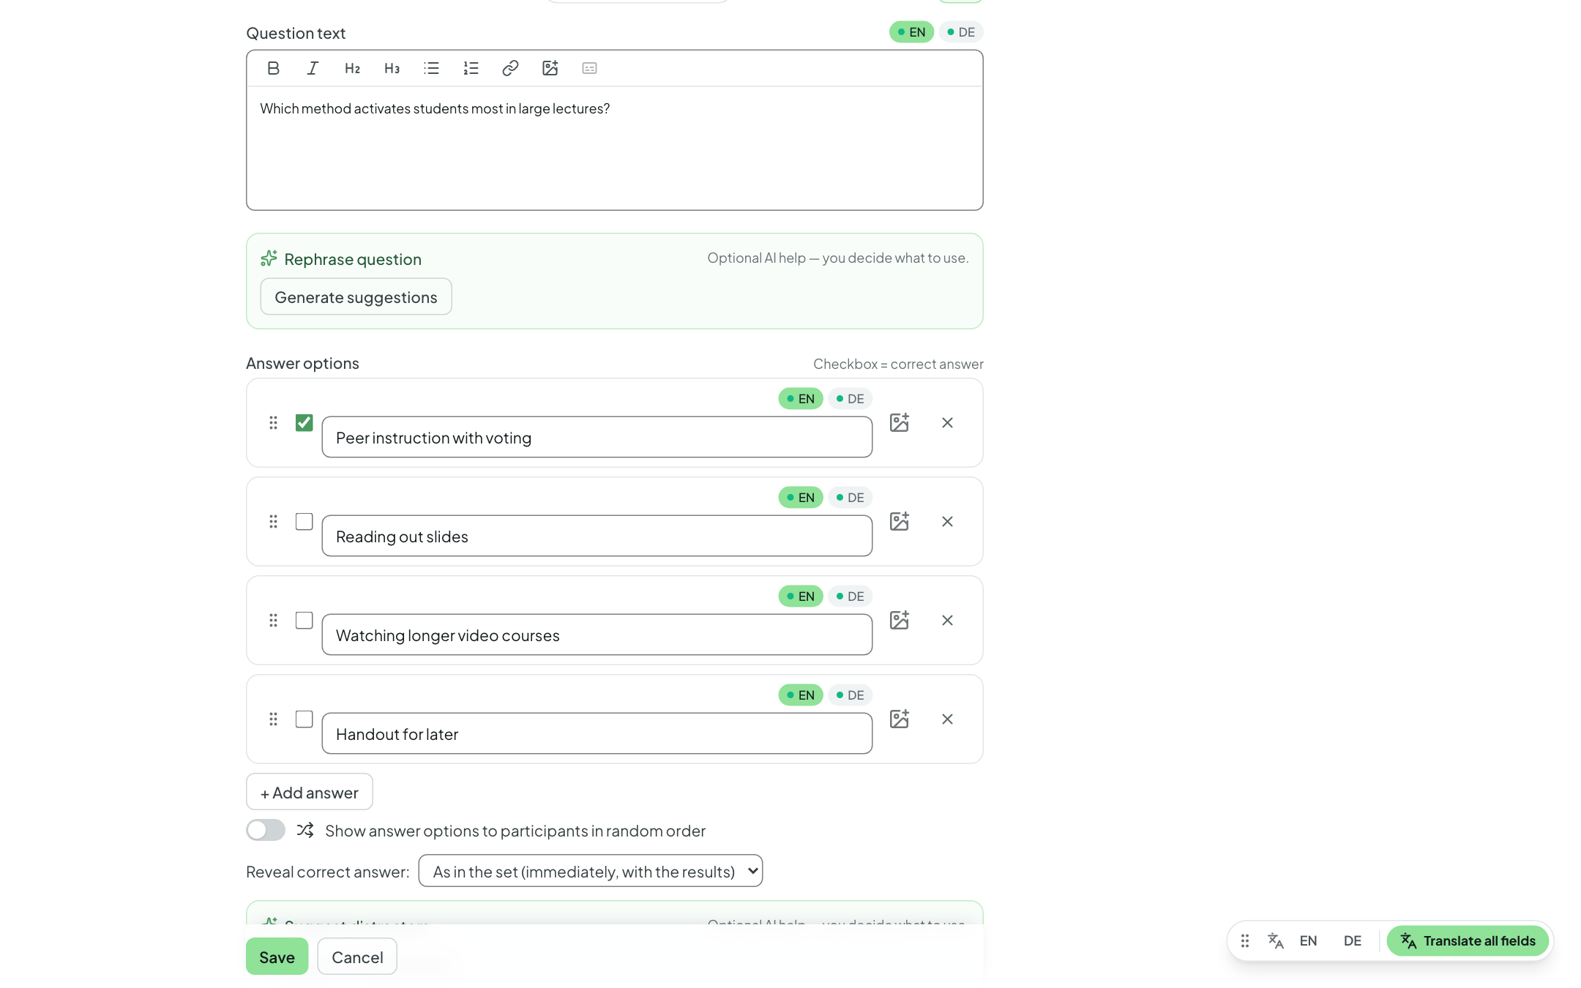Click Generate suggestions button
This screenshot has height=988, width=1581.
356,296
